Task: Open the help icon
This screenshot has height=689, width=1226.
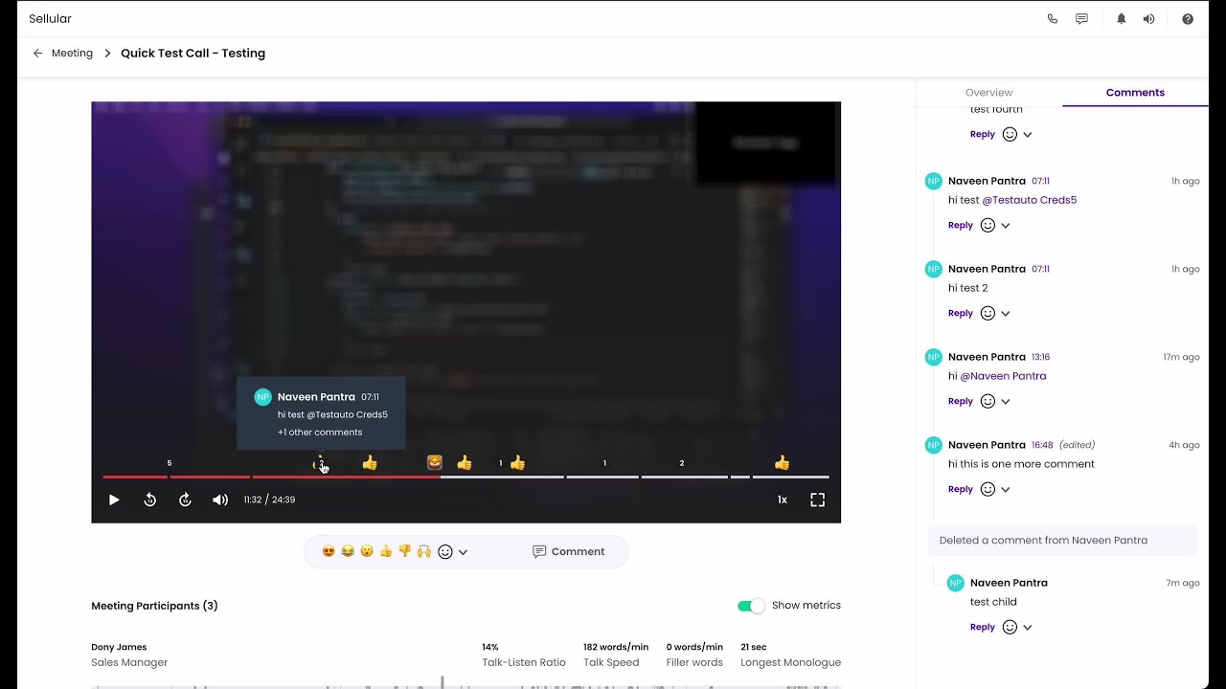Action: pyautogui.click(x=1188, y=19)
